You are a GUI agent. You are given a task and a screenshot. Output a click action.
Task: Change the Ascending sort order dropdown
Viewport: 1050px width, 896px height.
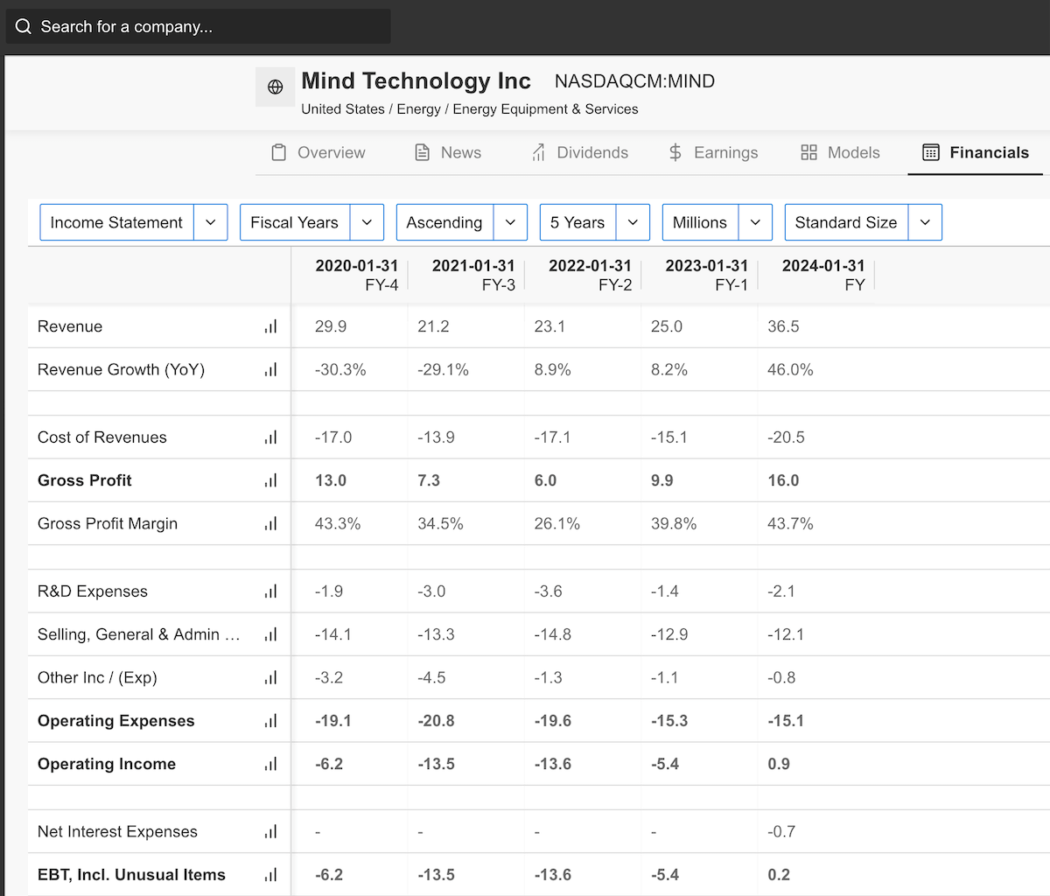pyautogui.click(x=461, y=222)
